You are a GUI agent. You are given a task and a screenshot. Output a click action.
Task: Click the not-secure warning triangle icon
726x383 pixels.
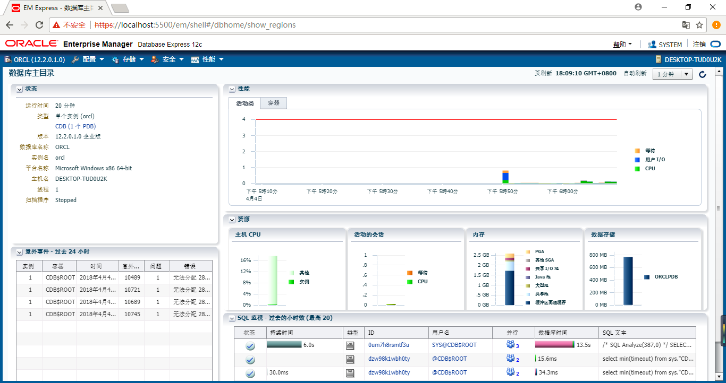point(56,25)
